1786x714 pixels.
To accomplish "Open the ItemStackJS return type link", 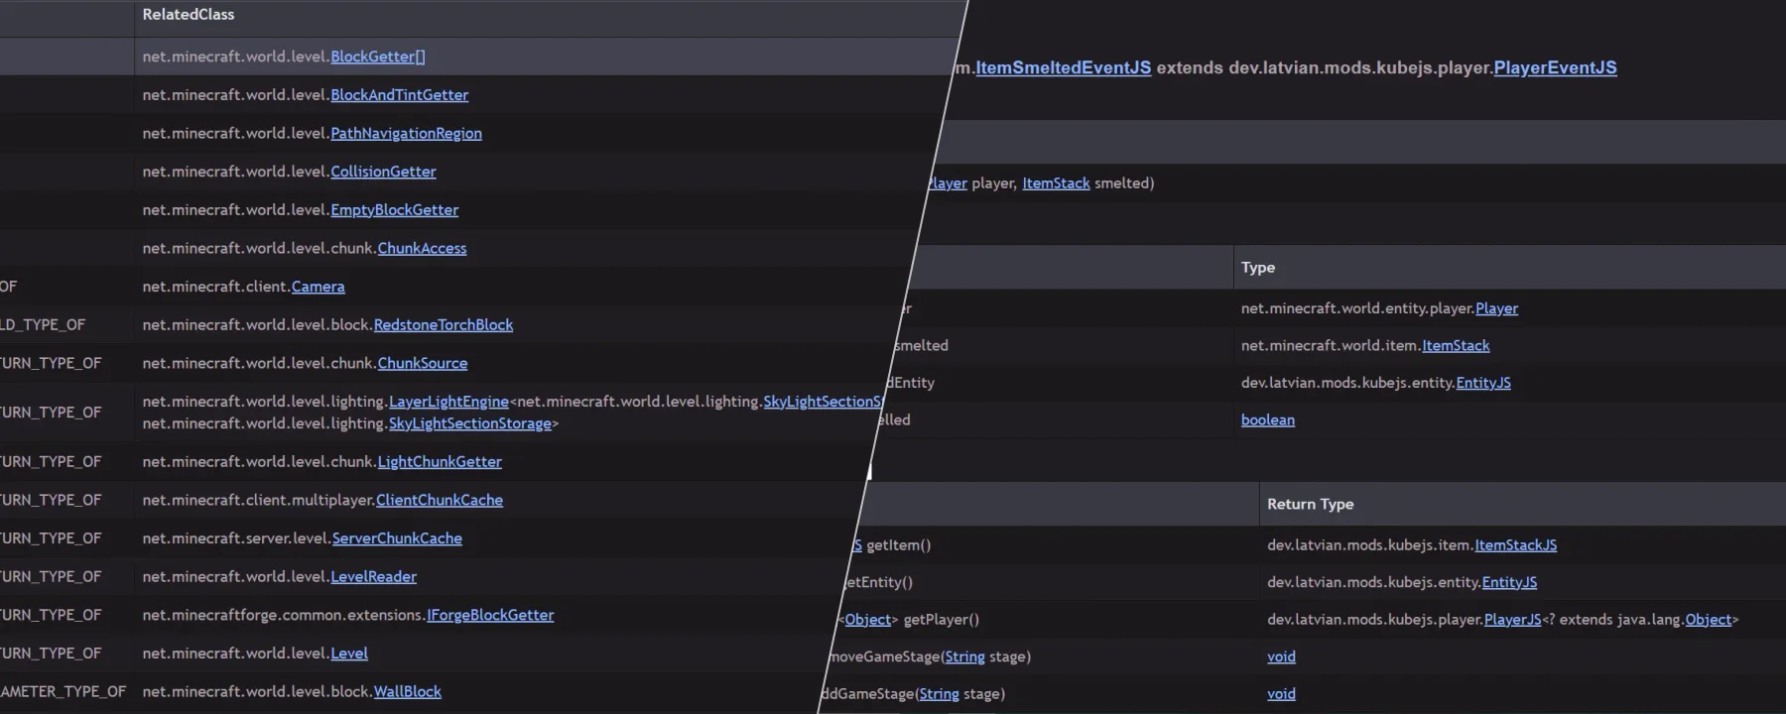I will [x=1515, y=545].
